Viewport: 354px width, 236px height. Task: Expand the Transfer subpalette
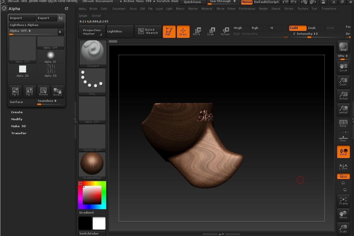click(19, 133)
